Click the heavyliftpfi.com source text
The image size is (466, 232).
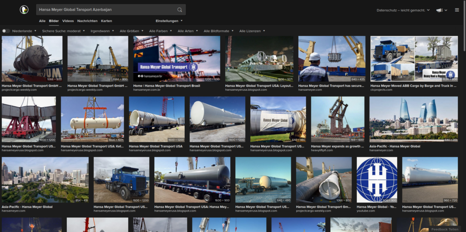pyautogui.click(x=322, y=150)
